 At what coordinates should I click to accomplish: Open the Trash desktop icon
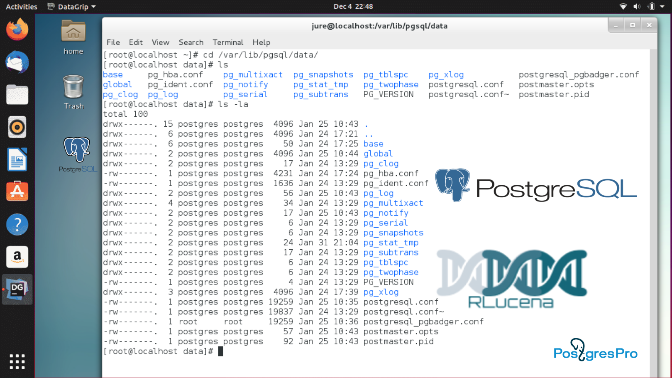(73, 92)
